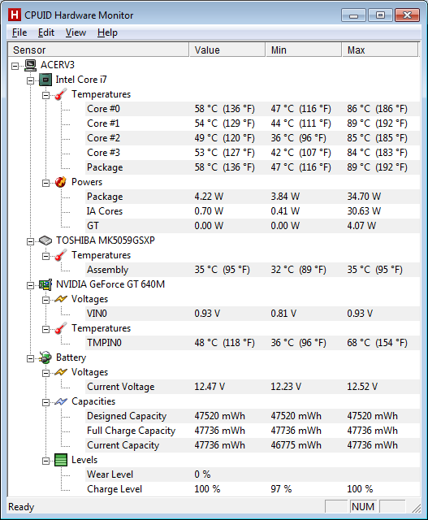The image size is (428, 520).
Task: Open the View menu
Action: [x=76, y=32]
